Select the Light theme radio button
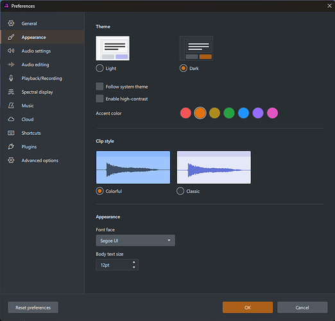 pos(99,68)
